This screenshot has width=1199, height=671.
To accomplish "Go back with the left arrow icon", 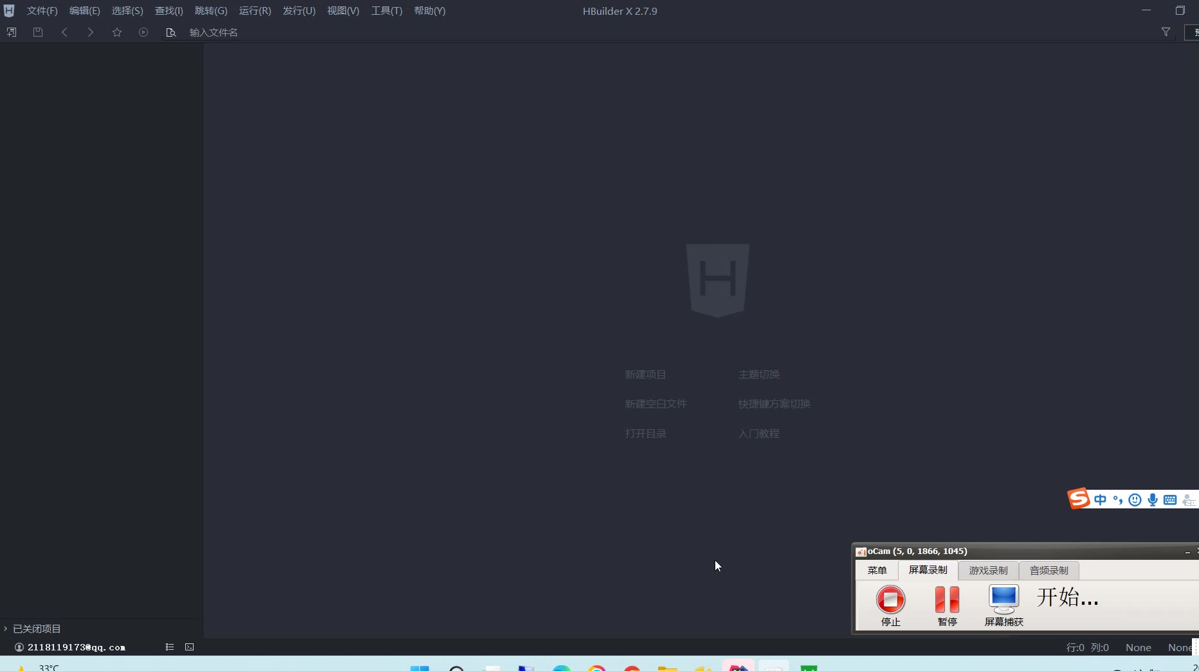I will coord(64,32).
